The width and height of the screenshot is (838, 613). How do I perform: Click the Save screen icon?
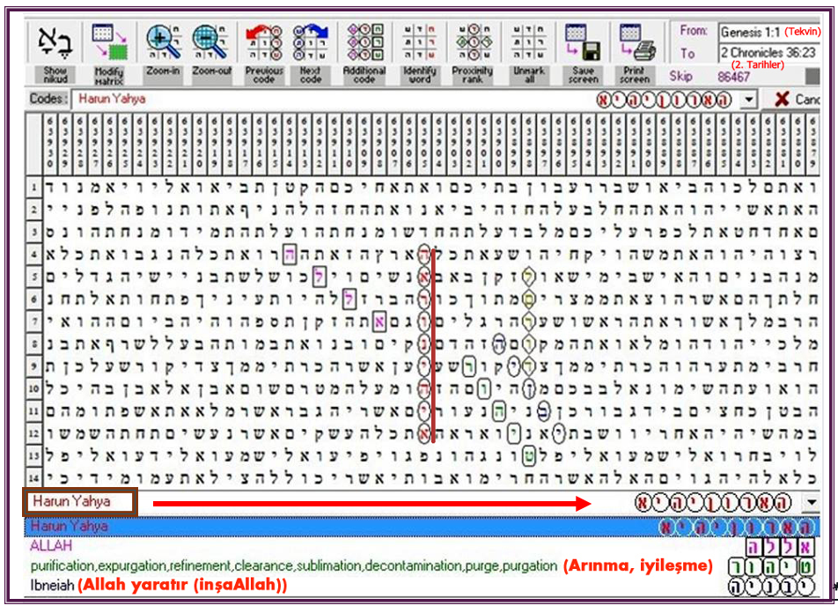(x=583, y=42)
